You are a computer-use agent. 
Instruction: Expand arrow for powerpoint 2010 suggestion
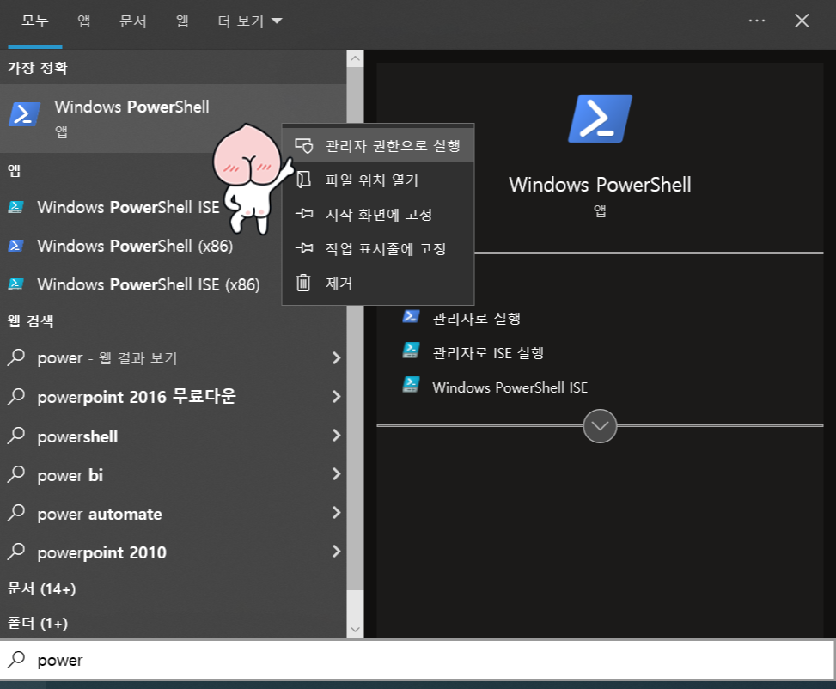click(x=336, y=552)
